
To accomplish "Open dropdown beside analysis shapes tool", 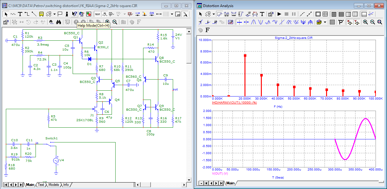I will coord(213,14).
